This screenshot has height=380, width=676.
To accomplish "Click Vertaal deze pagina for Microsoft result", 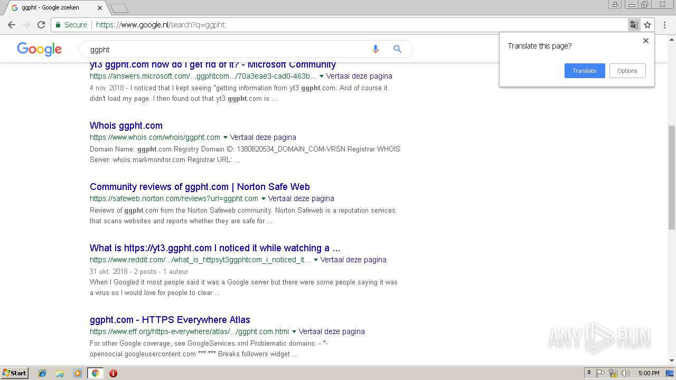I will [359, 76].
